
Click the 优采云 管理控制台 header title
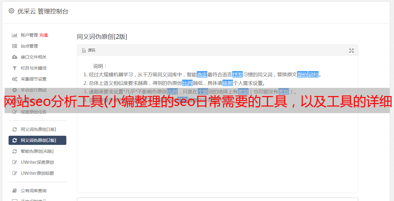43,12
